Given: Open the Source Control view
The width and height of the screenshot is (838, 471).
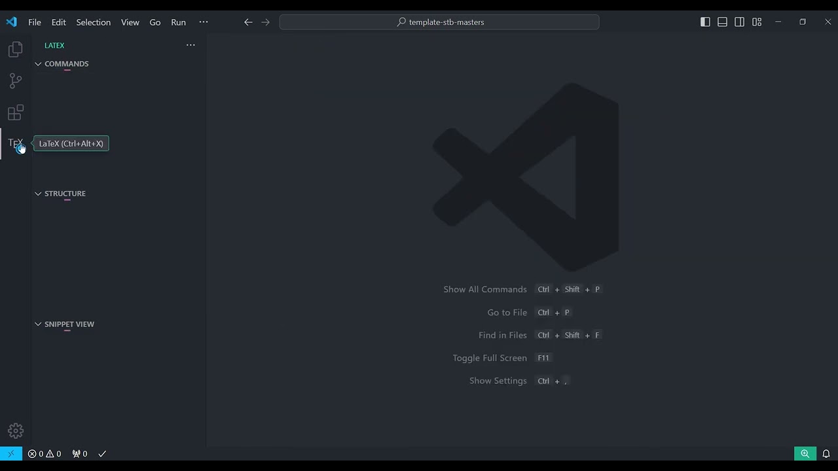Looking at the screenshot, I should pos(16,81).
